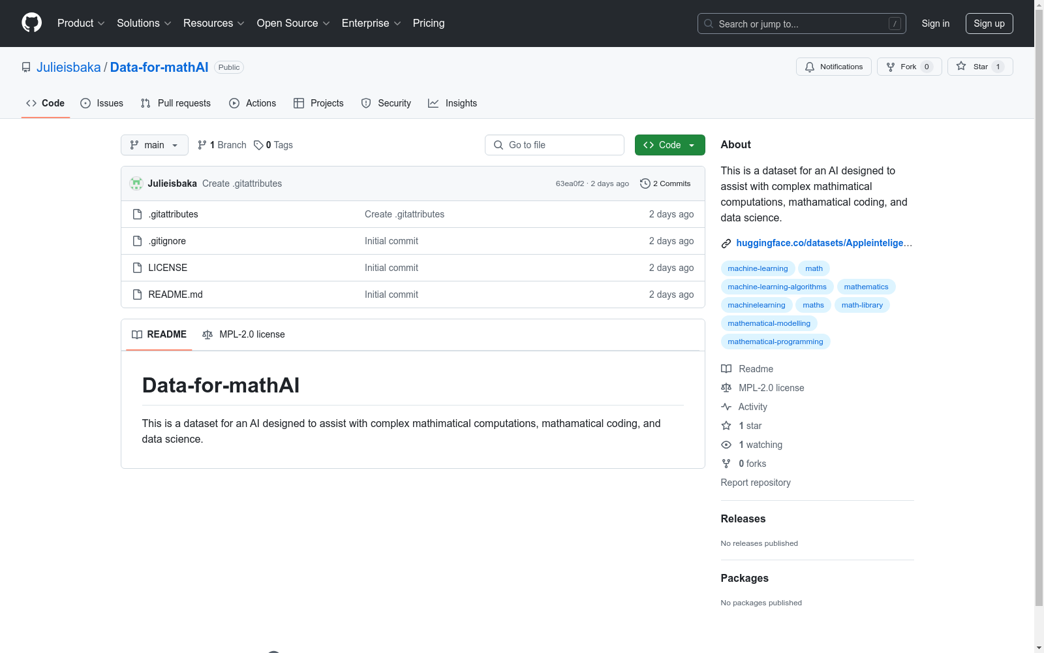Open the Data-for-mathAI repository link
1044x653 pixels.
point(159,67)
